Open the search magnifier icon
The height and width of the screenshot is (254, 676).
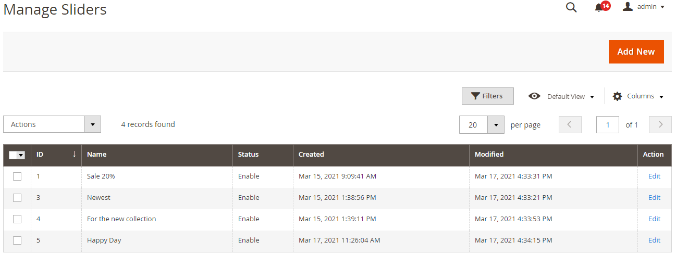[x=571, y=8]
